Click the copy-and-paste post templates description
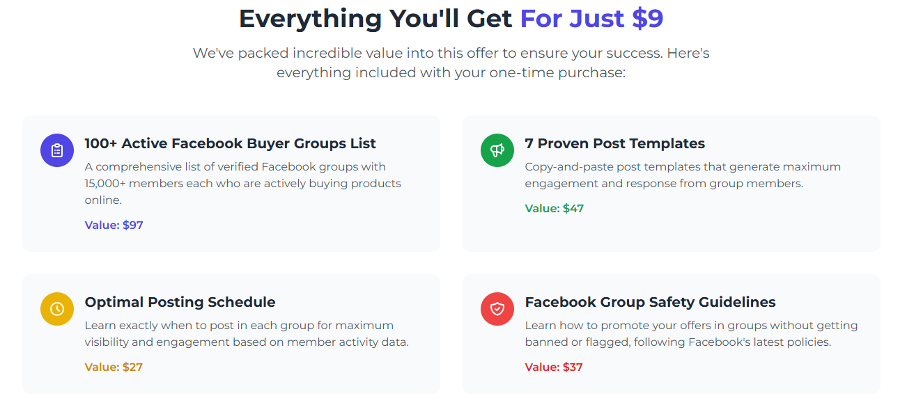 pos(682,175)
